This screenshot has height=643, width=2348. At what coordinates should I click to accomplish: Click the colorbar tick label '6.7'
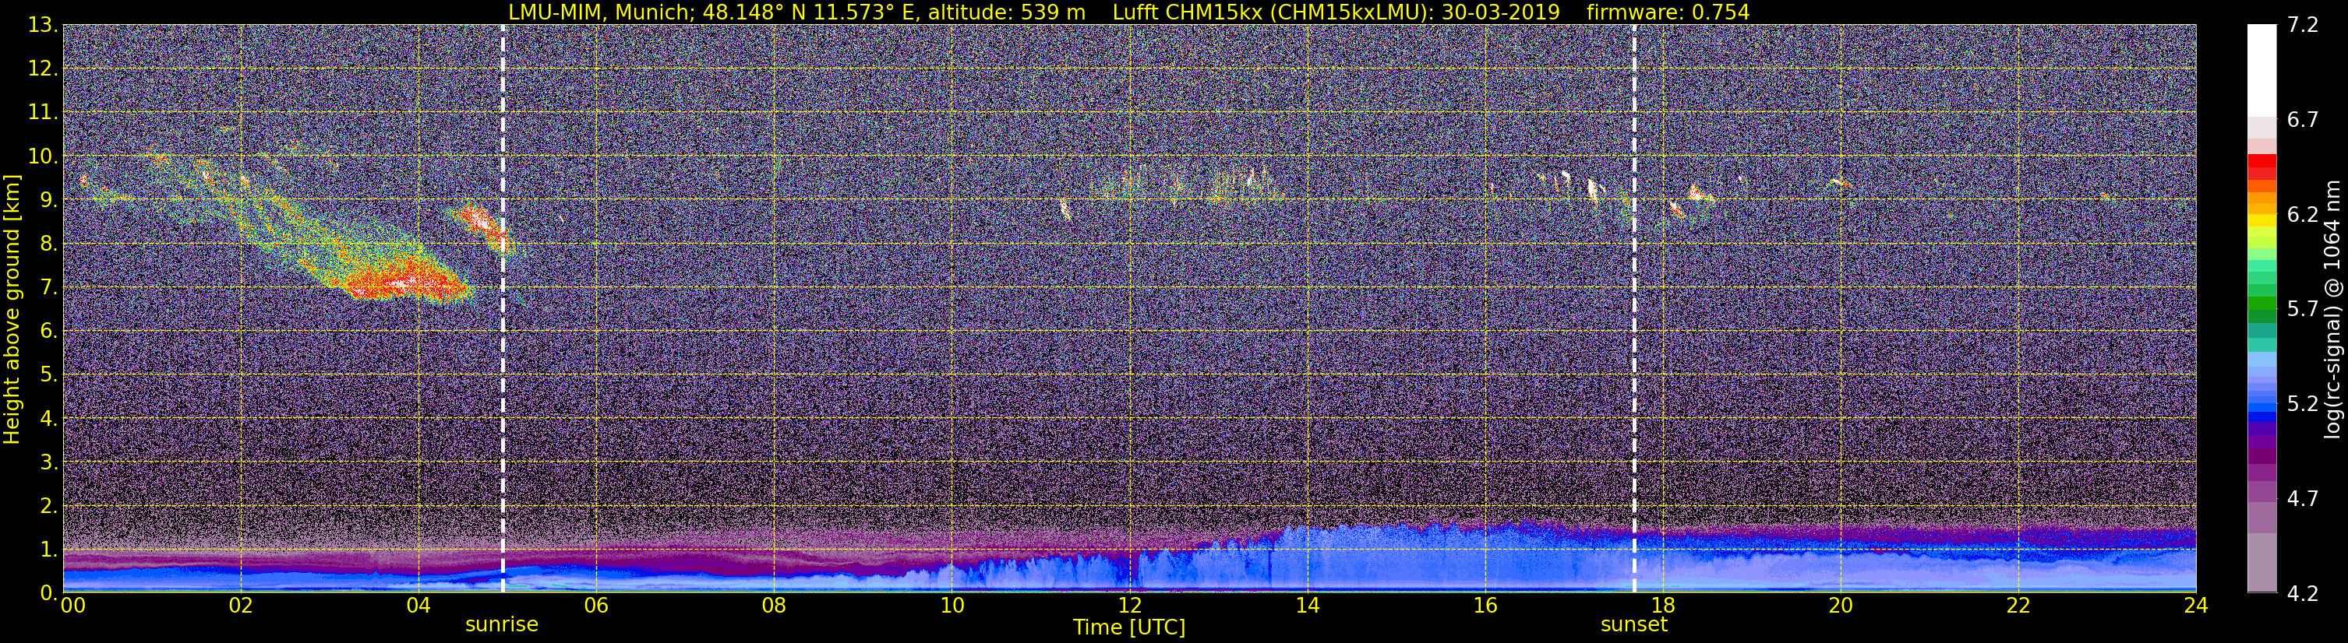2303,120
